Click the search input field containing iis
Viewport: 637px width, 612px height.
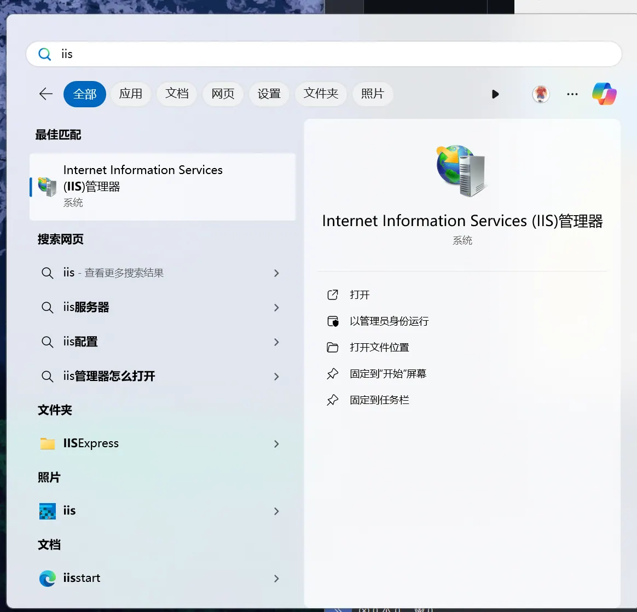click(328, 54)
